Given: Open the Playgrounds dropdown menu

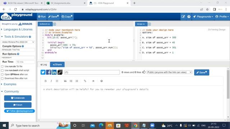Looking at the screenshot, I should [203, 17].
